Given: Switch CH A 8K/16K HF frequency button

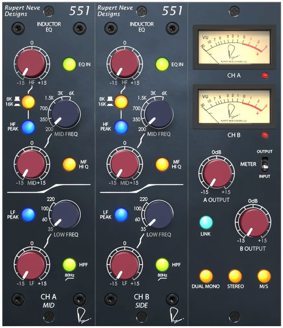Looking at the screenshot, I should (x=28, y=102).
